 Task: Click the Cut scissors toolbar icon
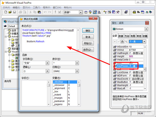pos(30,12)
